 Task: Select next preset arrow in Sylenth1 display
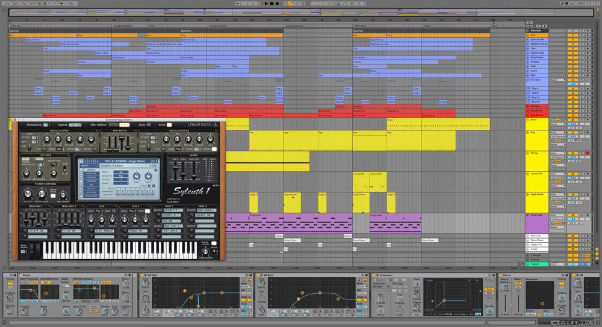[x=155, y=161]
